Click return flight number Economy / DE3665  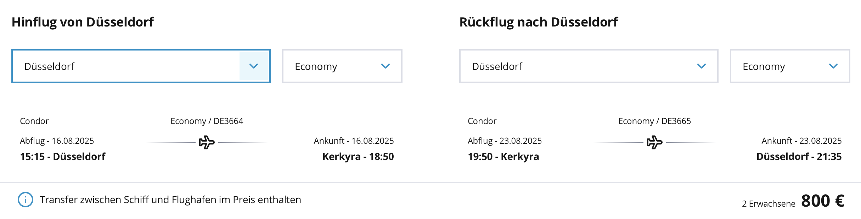pos(654,121)
